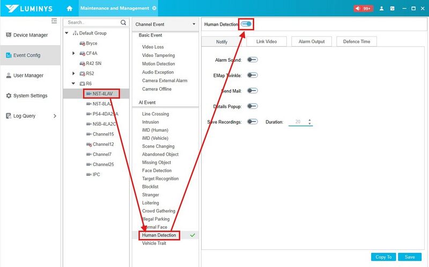Select Missing Object event

[157, 163]
